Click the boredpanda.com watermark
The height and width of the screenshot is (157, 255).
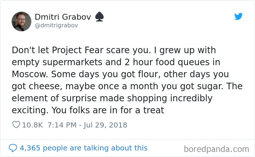click(x=216, y=149)
